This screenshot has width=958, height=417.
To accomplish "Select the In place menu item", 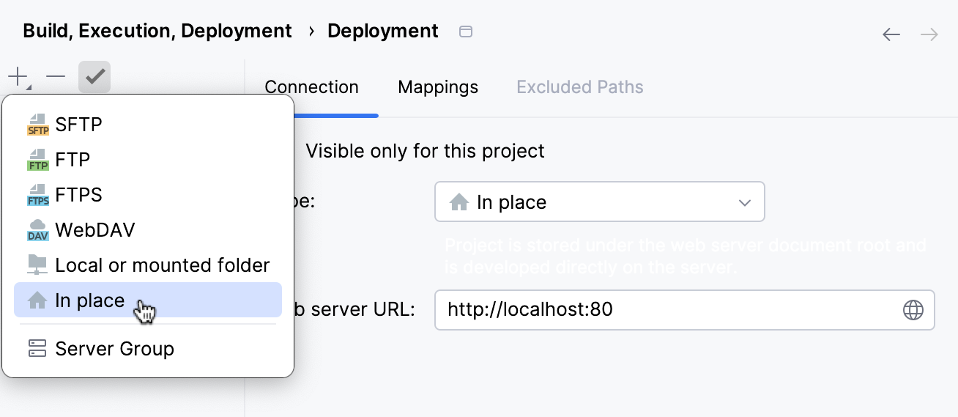I will tap(89, 300).
